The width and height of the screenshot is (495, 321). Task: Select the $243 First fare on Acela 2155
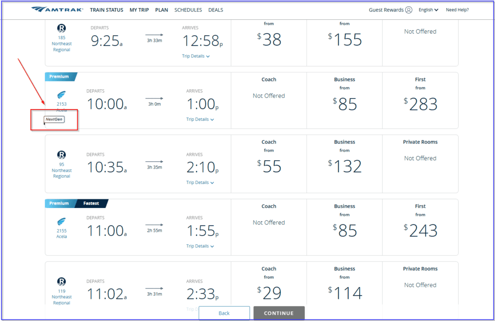421,230
